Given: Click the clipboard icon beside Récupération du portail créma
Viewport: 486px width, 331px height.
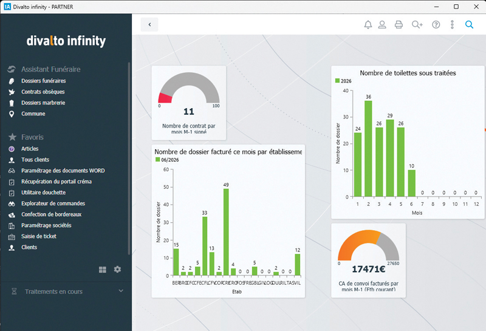Looking at the screenshot, I should click(12, 182).
